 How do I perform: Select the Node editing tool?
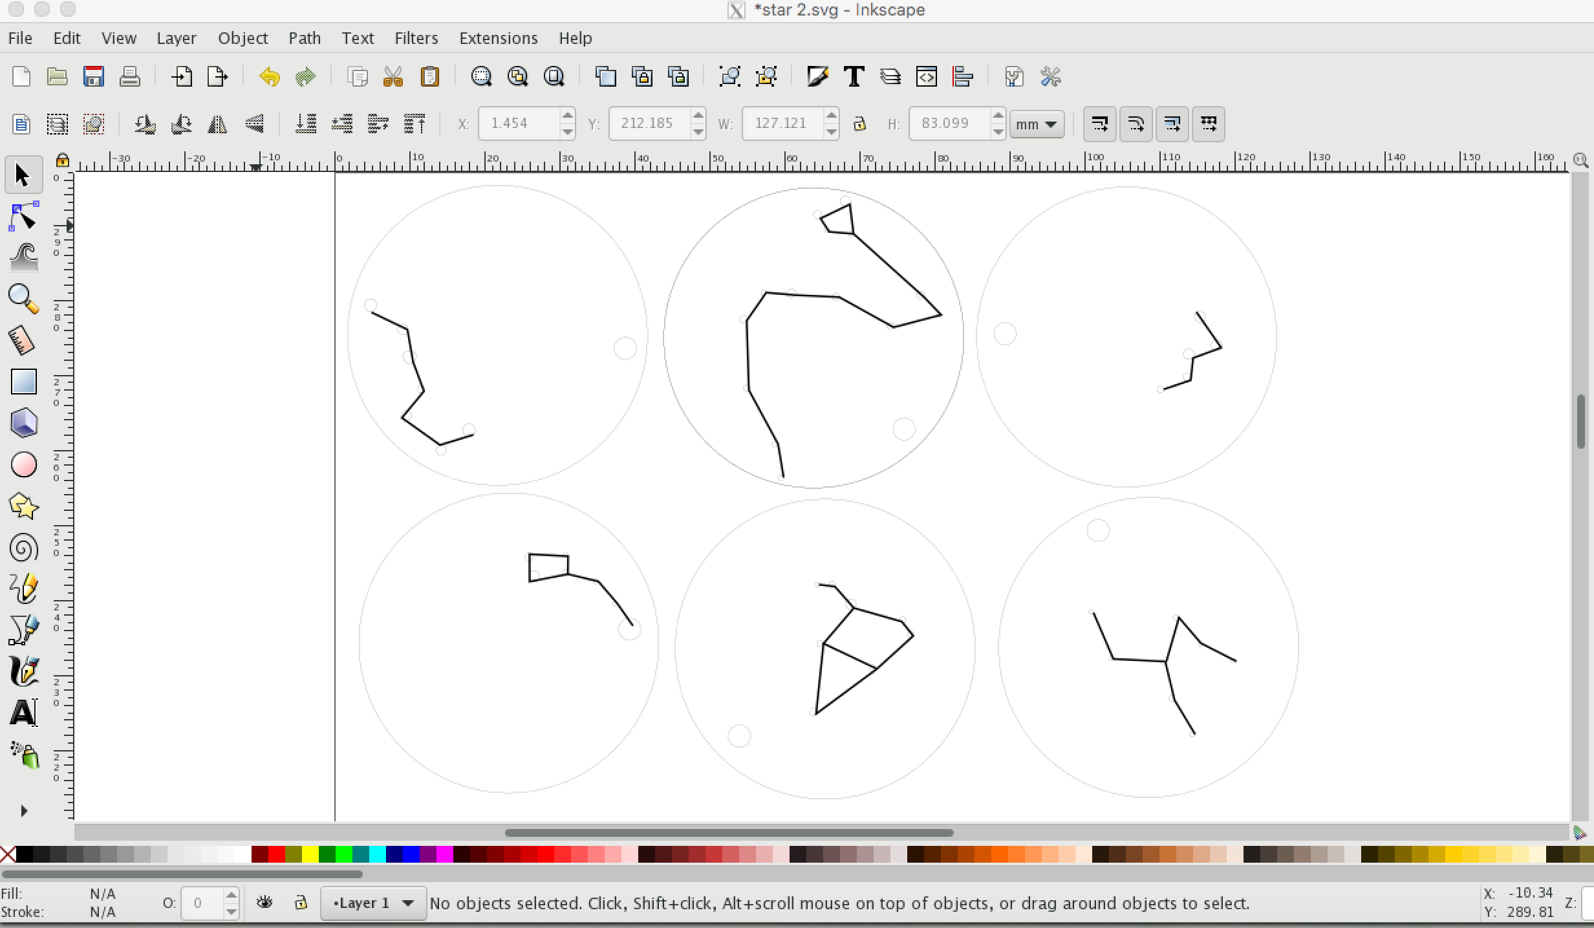(x=23, y=217)
